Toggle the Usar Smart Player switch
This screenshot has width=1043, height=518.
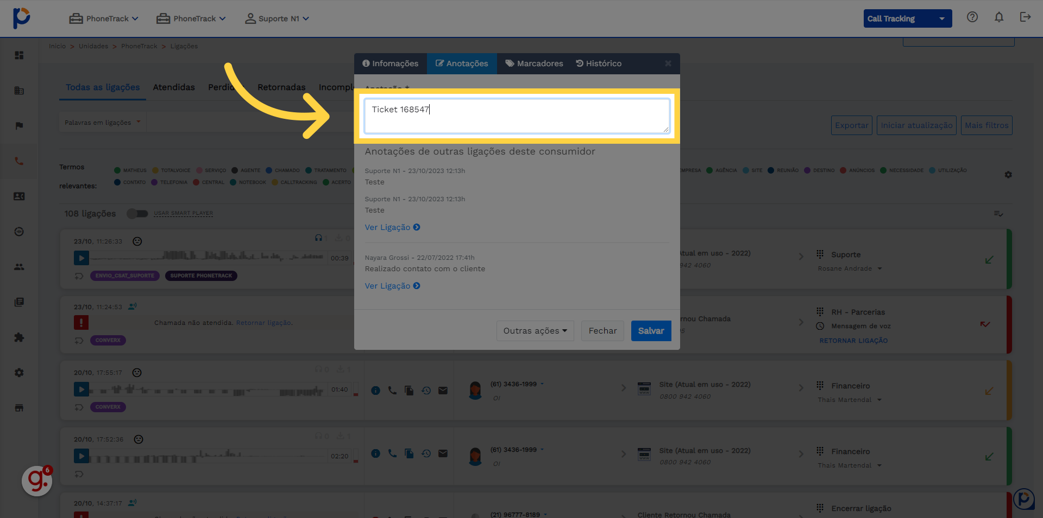[x=137, y=214]
